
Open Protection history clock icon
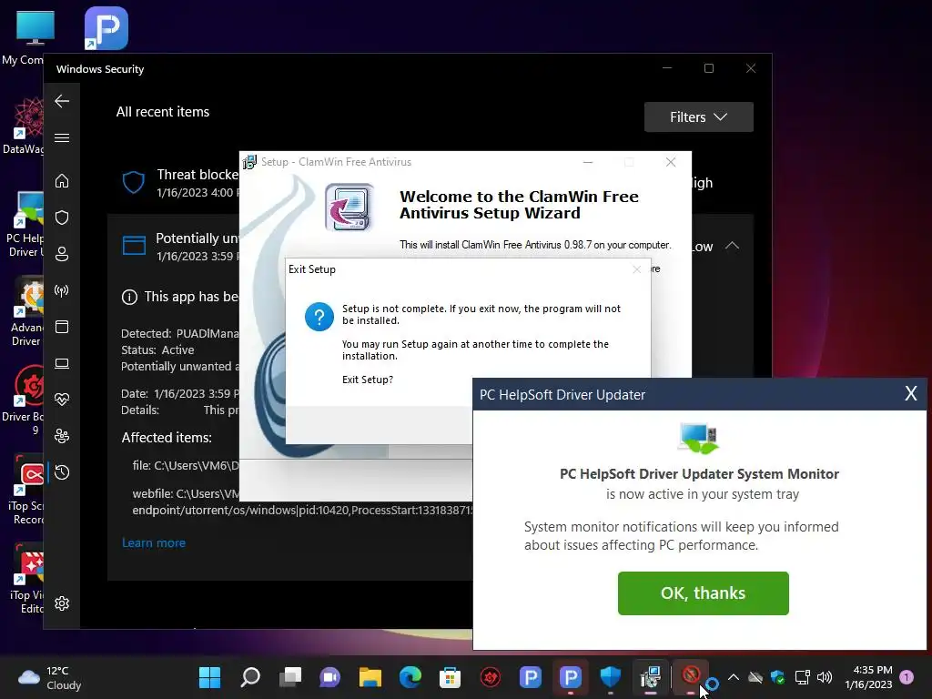[x=62, y=472]
